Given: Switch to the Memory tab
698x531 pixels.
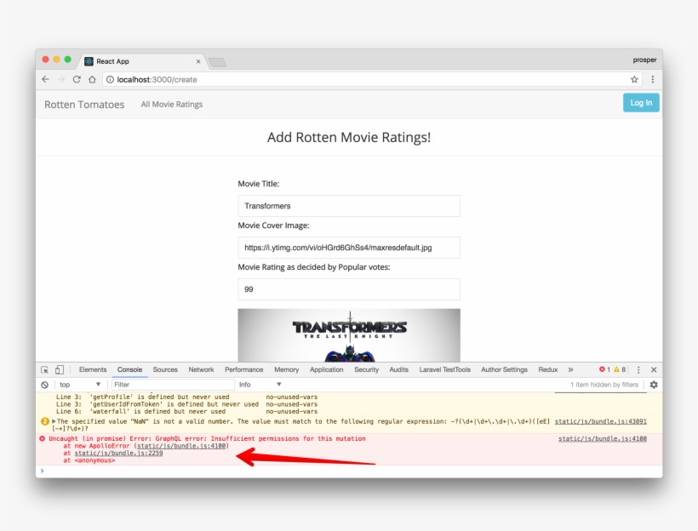Looking at the screenshot, I should (286, 369).
